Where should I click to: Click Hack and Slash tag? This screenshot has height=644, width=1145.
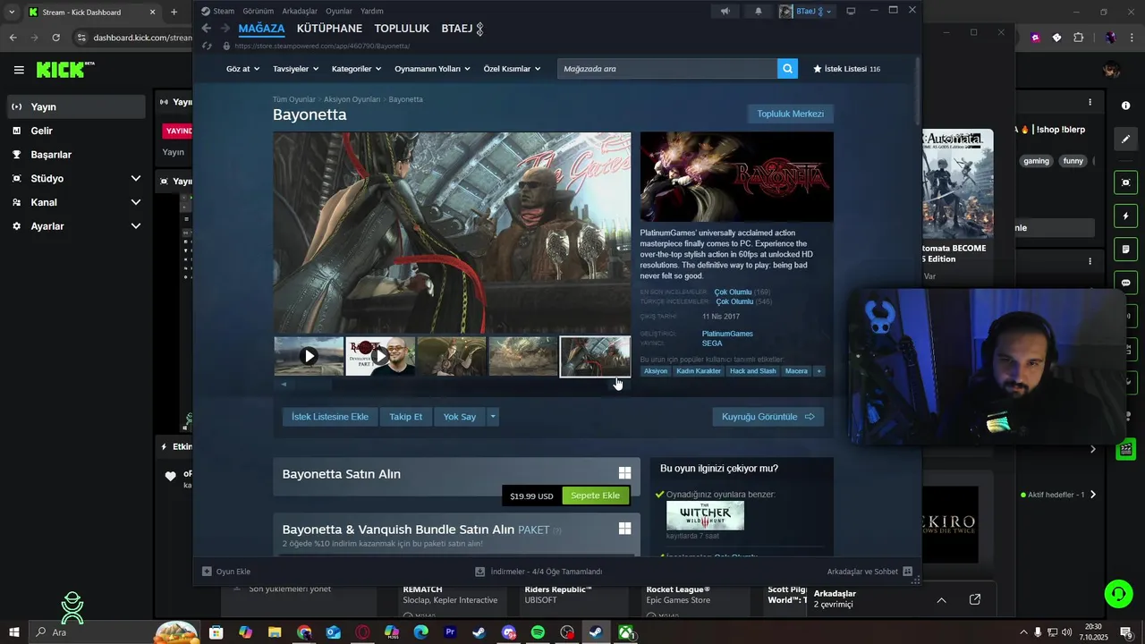pyautogui.click(x=752, y=371)
